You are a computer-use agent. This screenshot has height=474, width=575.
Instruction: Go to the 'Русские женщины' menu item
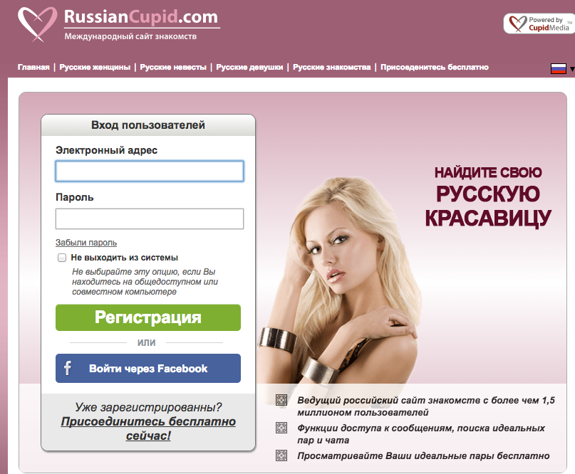point(95,67)
